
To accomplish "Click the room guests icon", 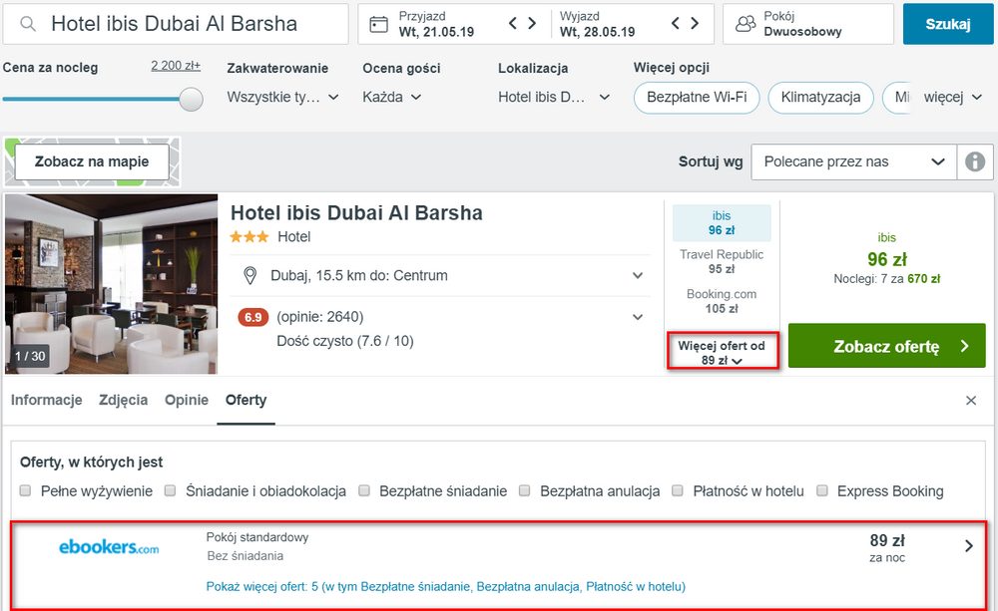I will [746, 24].
